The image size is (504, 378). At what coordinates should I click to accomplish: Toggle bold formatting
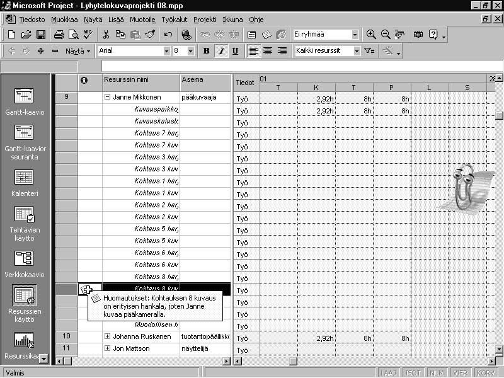(207, 51)
